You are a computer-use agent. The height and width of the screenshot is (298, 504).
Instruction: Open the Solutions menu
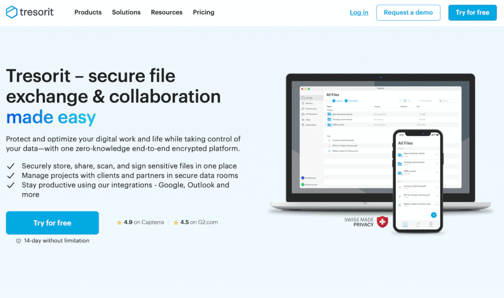click(126, 12)
